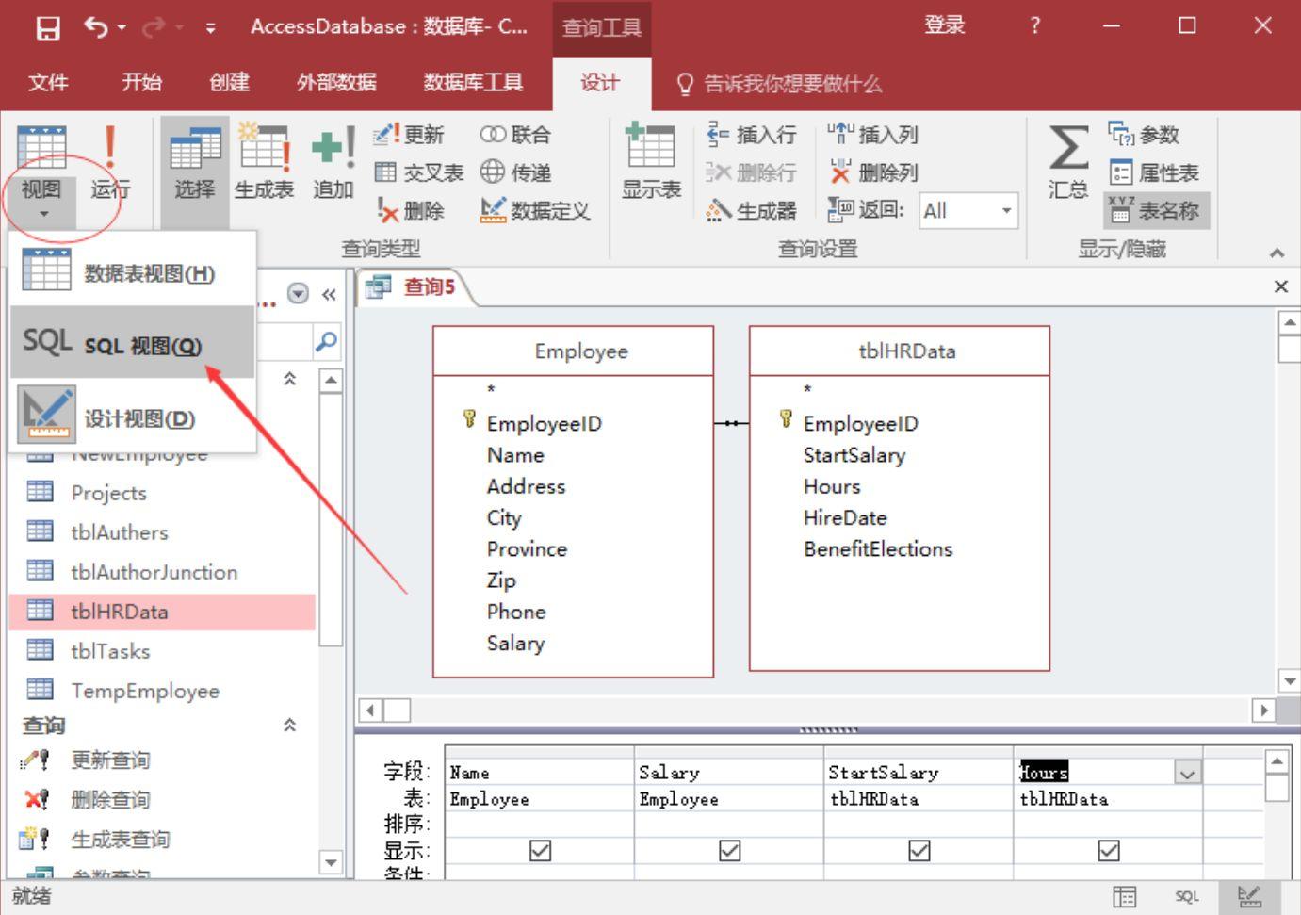This screenshot has height=915, width=1301.
Task: Change query to 更新 (Update) type
Action: [412, 134]
